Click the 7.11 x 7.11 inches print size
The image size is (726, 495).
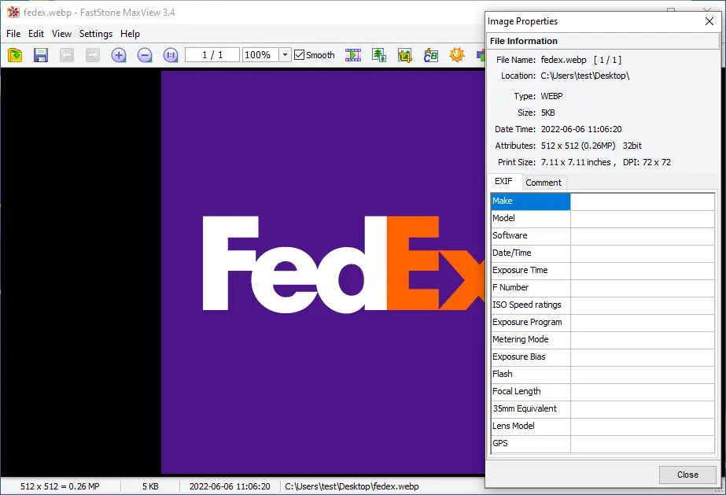tap(576, 163)
